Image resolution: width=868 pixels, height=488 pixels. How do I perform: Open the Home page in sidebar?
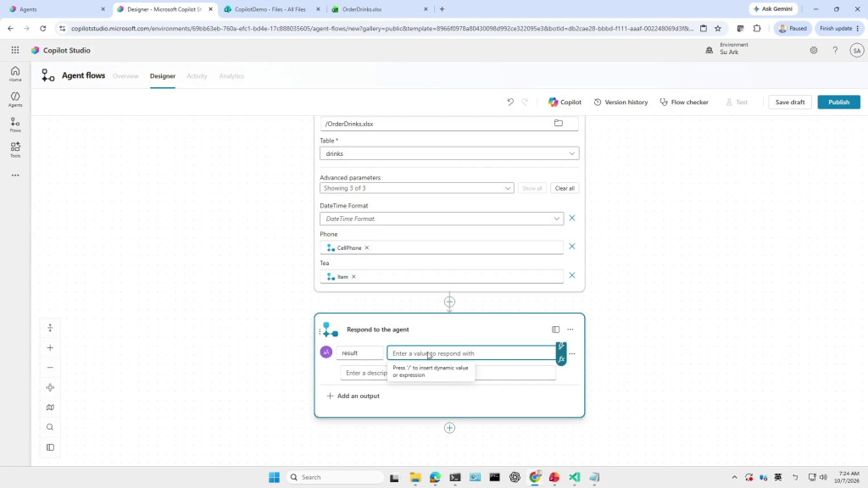[15, 74]
